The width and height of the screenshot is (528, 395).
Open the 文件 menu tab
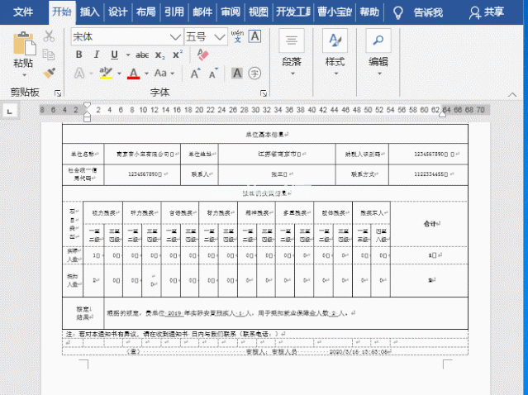click(x=23, y=12)
